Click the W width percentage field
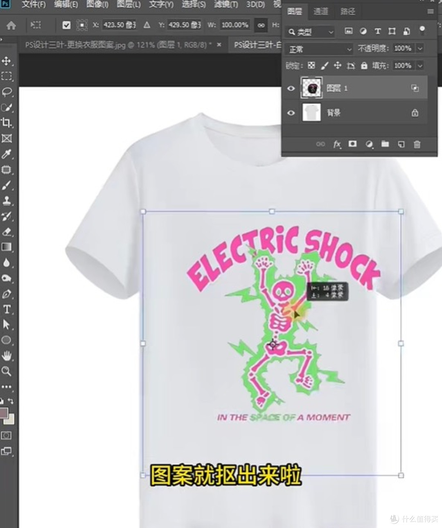The image size is (442, 528). click(x=235, y=25)
